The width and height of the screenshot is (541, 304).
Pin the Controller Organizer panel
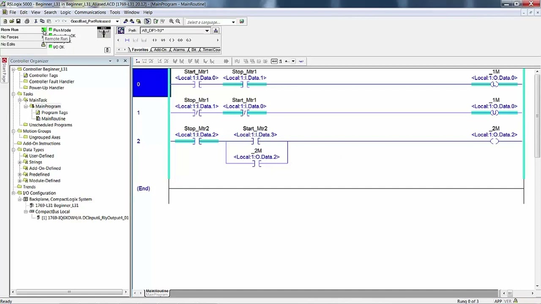(x=117, y=61)
